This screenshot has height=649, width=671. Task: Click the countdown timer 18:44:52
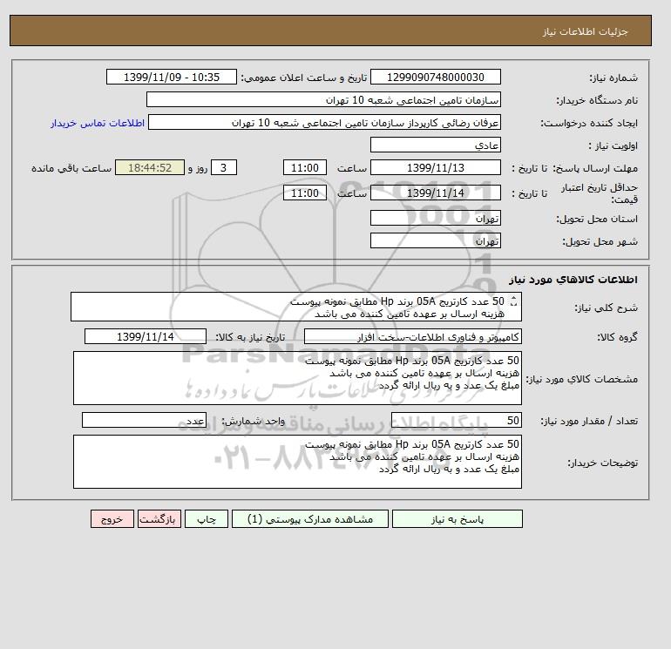[x=150, y=168]
